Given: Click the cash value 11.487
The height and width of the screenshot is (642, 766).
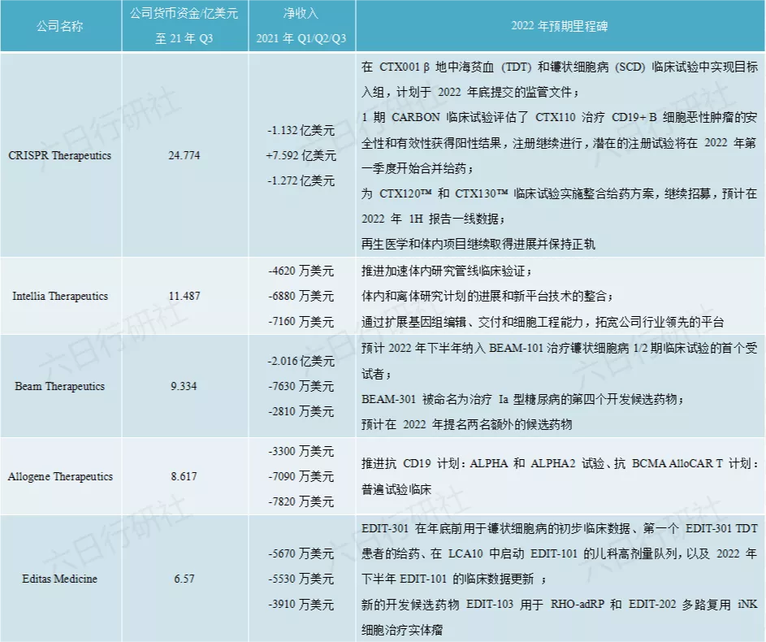Looking at the screenshot, I should coord(184,296).
